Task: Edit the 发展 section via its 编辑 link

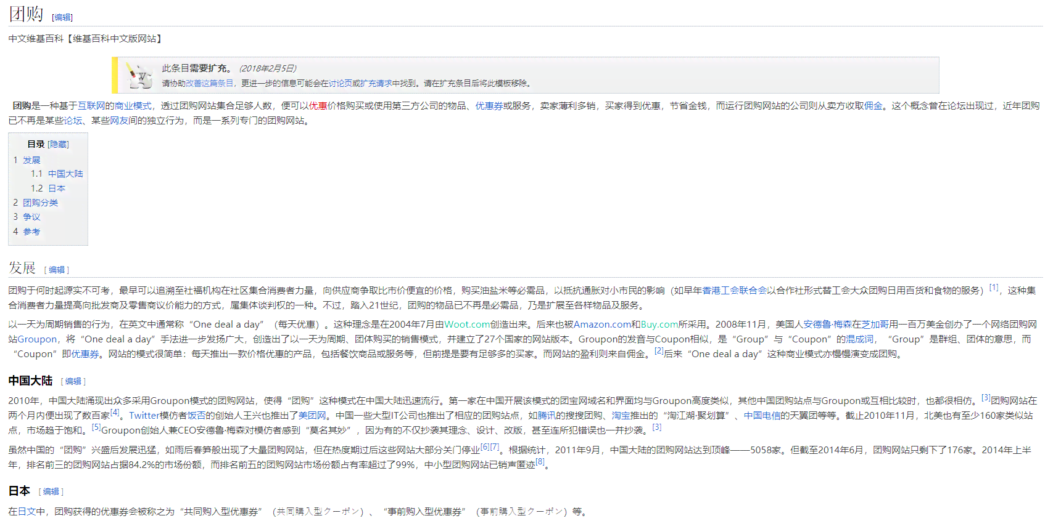Action: point(57,270)
